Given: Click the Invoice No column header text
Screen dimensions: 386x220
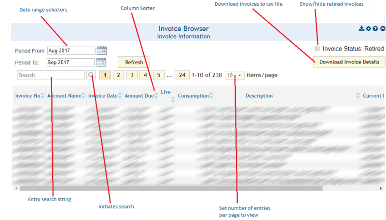Looking at the screenshot, I should point(28,96).
